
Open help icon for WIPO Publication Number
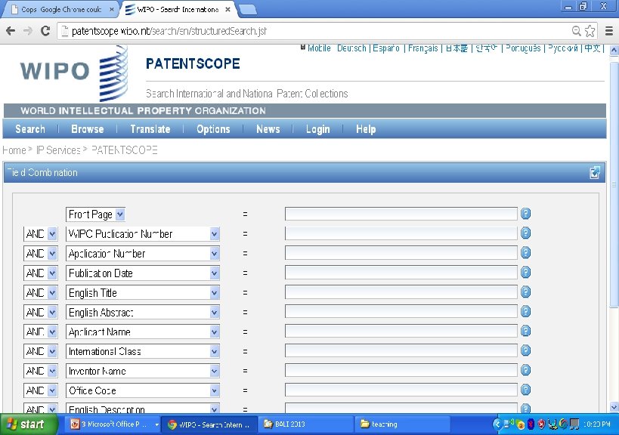pos(525,233)
